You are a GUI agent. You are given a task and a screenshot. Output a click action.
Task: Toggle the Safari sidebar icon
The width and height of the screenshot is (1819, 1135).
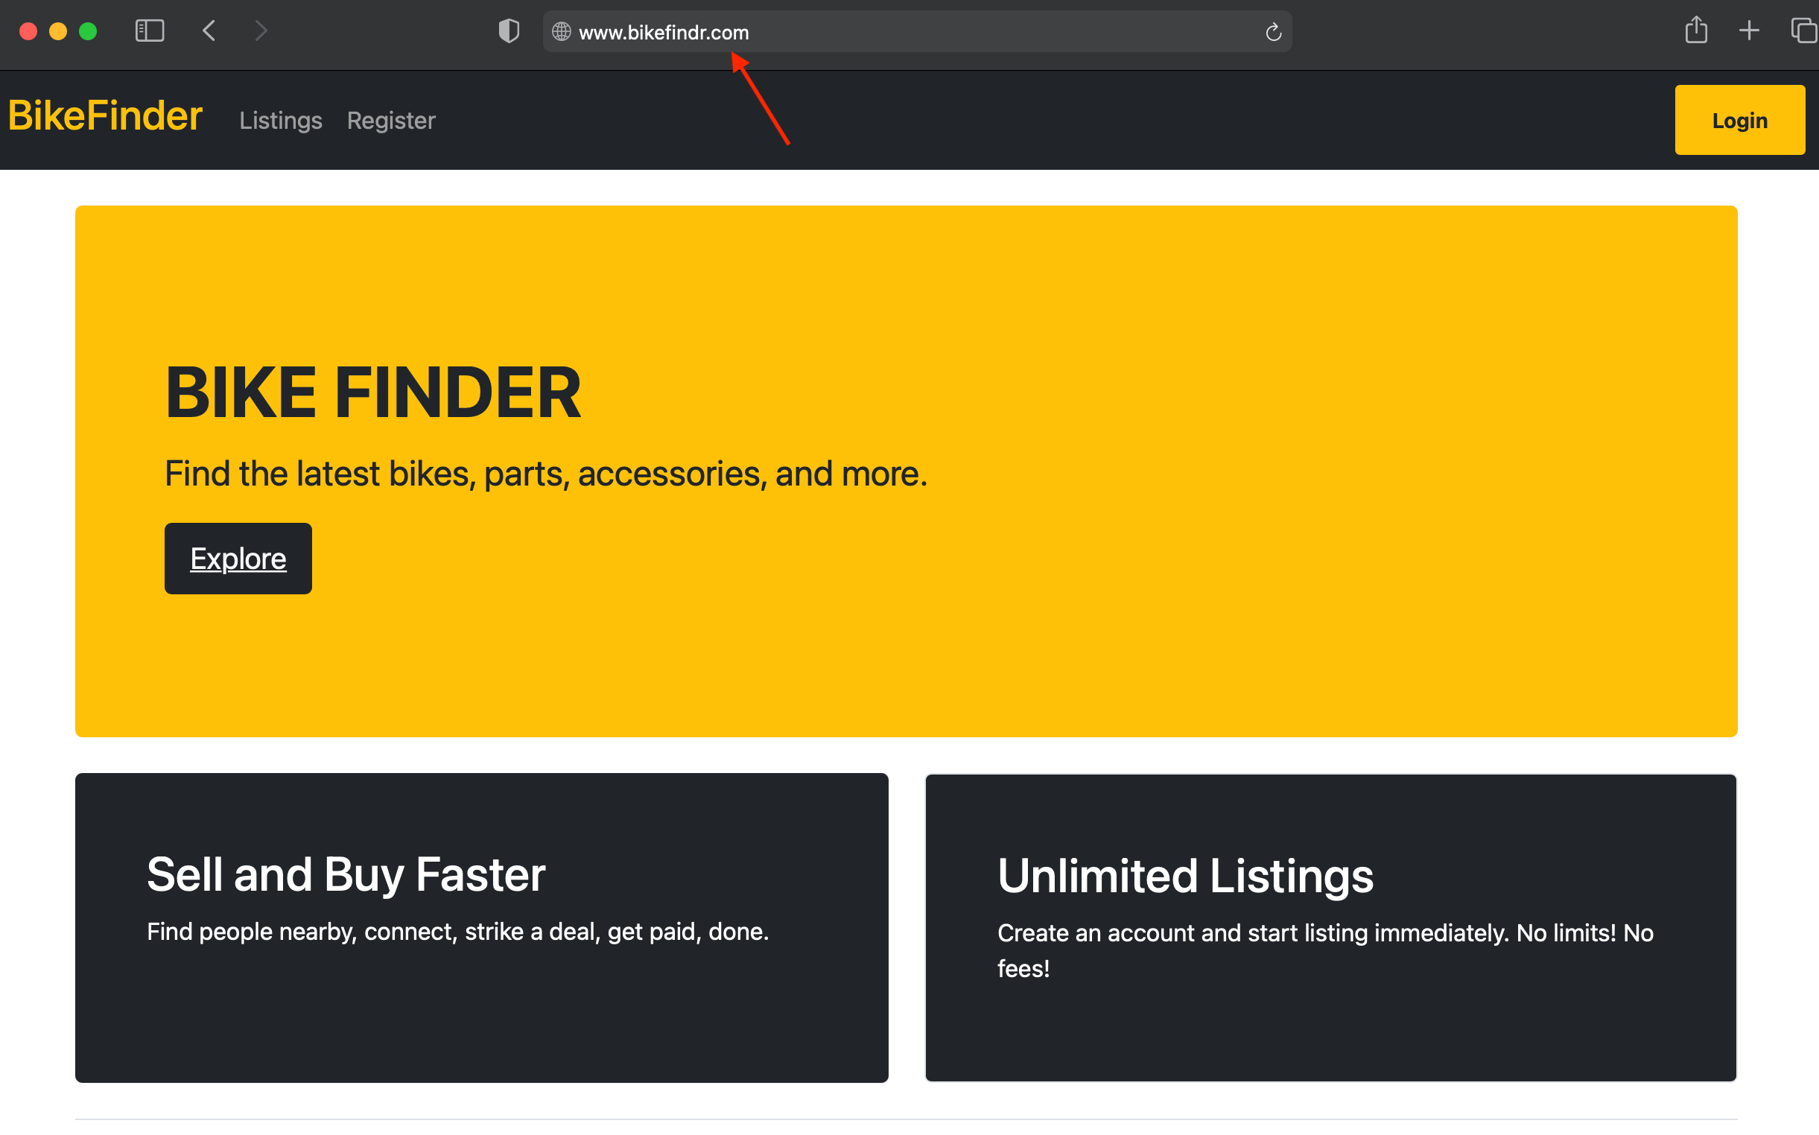[150, 31]
